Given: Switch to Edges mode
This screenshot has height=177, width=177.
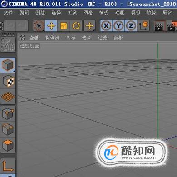Looking at the screenshot, I should tap(8, 129).
